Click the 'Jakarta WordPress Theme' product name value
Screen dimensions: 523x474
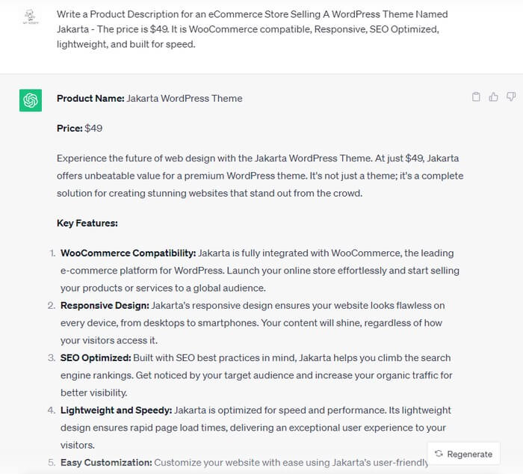tap(185, 99)
